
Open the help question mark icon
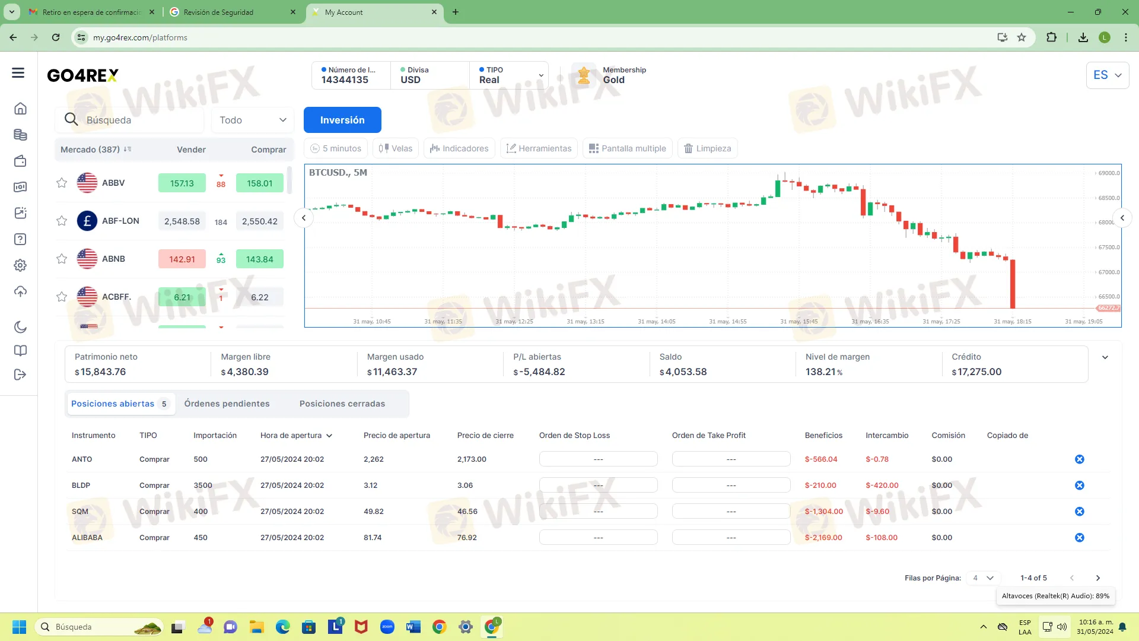pyautogui.click(x=20, y=239)
